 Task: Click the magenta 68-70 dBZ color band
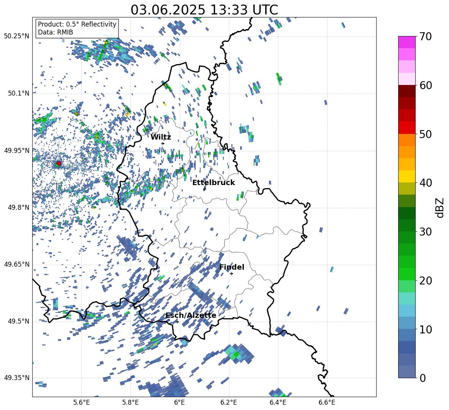coord(407,42)
